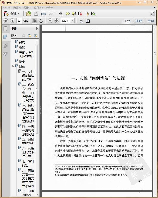Click bookmarks list scroll-down arrow
Screen dimensions: 158x198
coord(37,195)
